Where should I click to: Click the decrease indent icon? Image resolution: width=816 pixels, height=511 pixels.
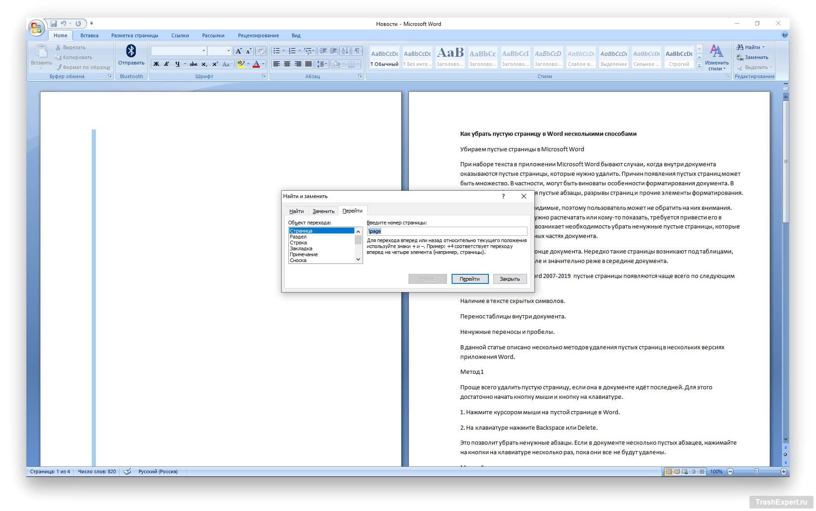coord(323,51)
